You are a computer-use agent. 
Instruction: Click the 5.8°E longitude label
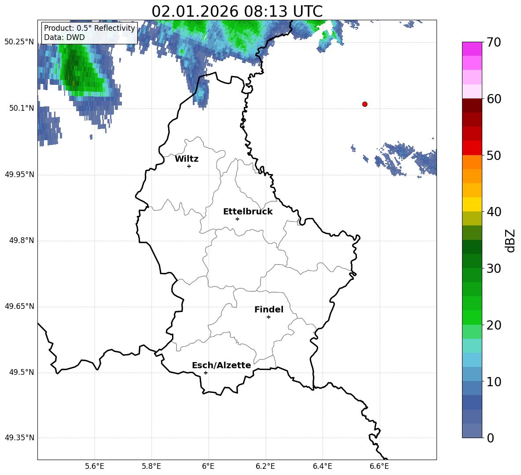151,466
